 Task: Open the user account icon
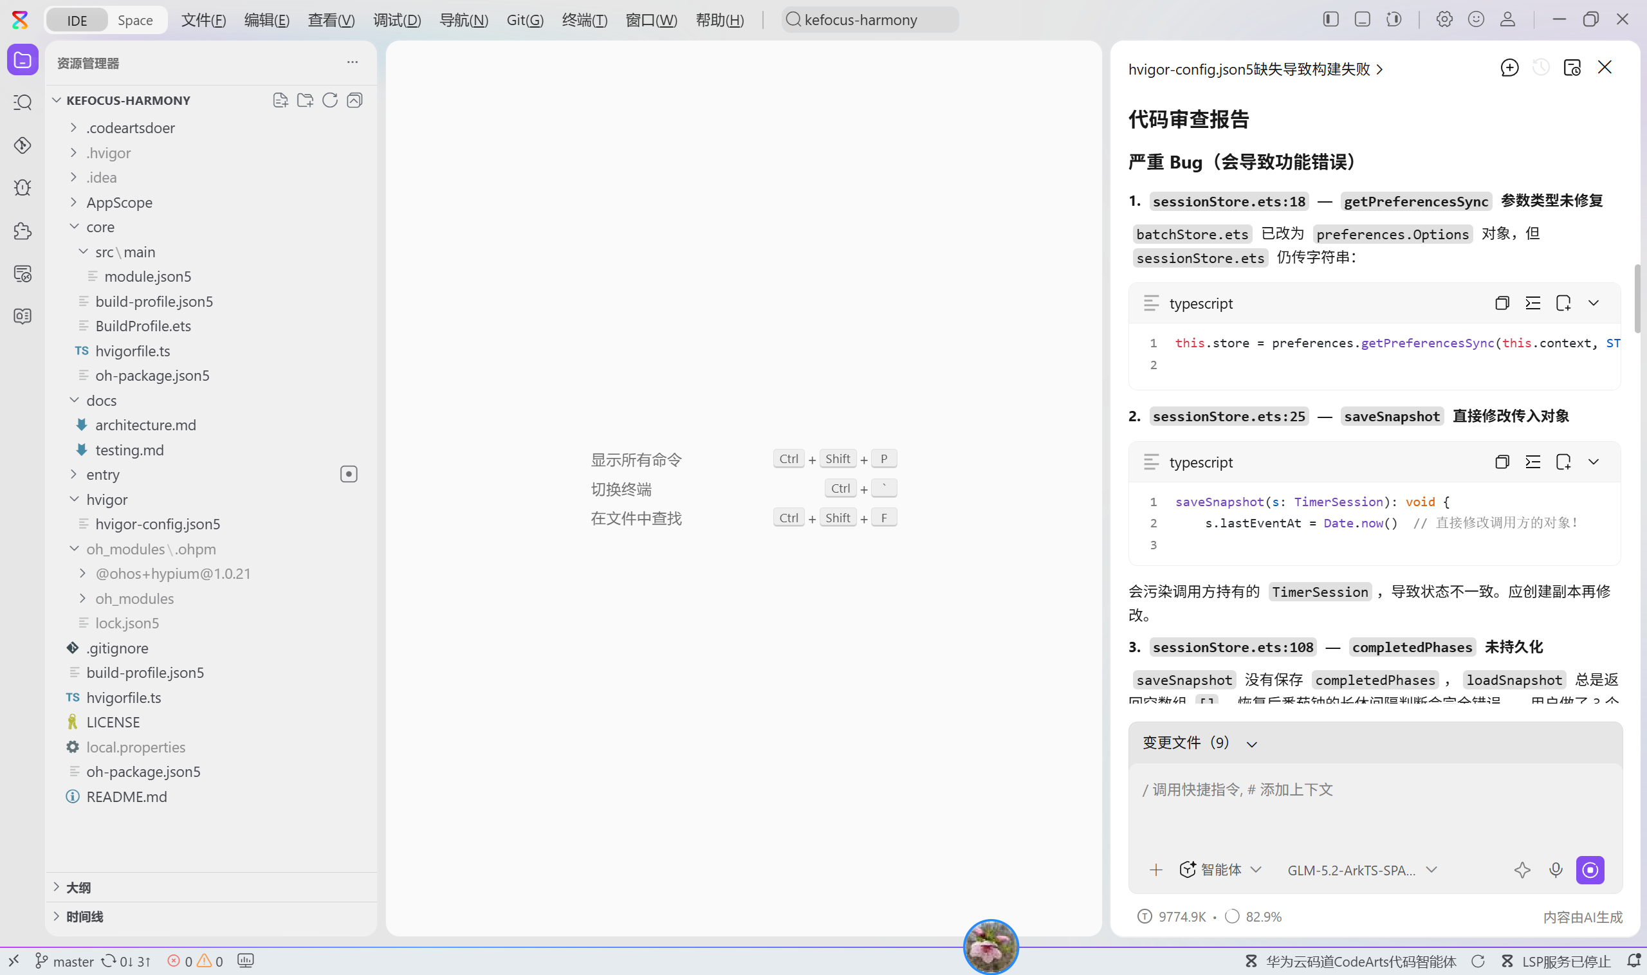click(x=1507, y=19)
